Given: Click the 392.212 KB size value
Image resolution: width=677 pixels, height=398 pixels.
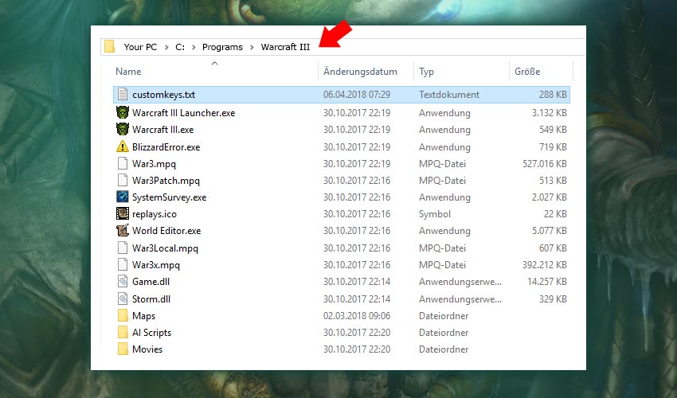Looking at the screenshot, I should (545, 264).
